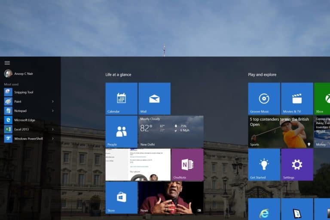The width and height of the screenshot is (330, 220).
Task: Expand the Excel 2013 jump list arrow
Action: pos(53,129)
